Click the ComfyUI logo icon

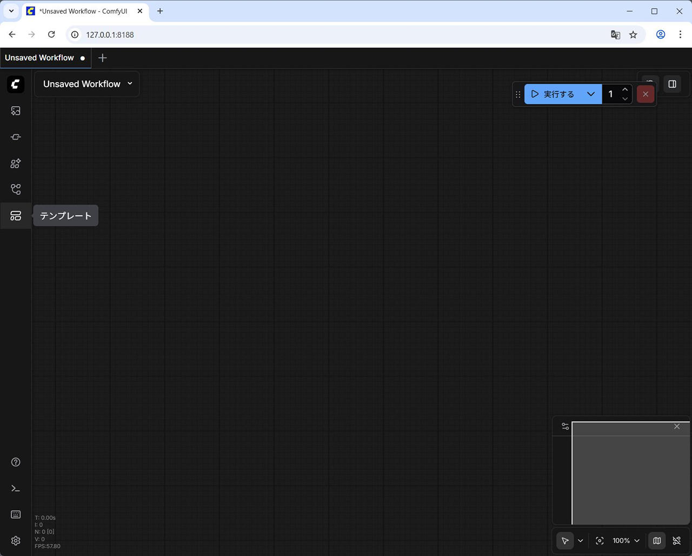pyautogui.click(x=16, y=84)
